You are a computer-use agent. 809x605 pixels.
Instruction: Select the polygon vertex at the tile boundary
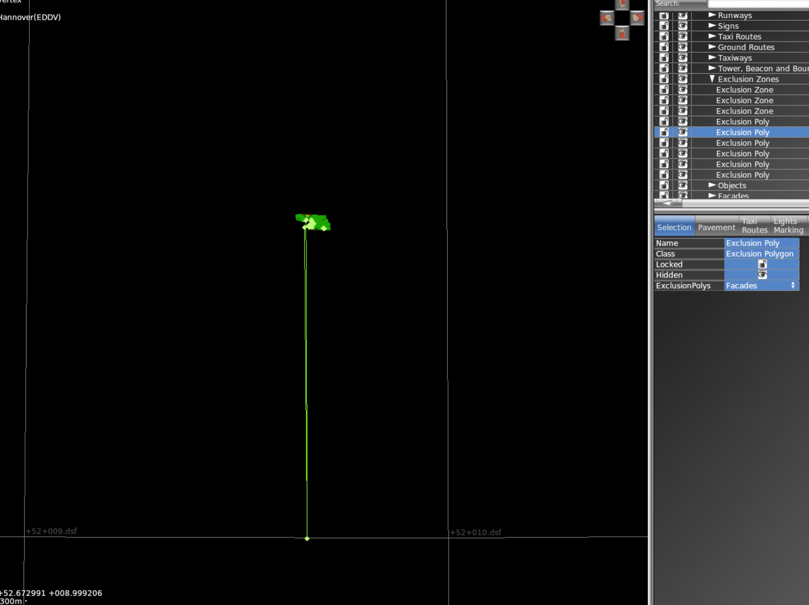pos(307,538)
